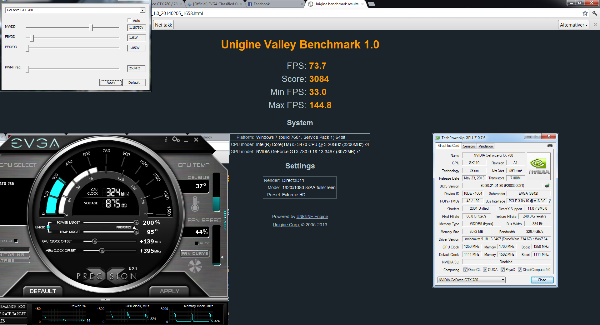The height and width of the screenshot is (325, 600).
Task: Expand the Precision monitoring panel arrow
Action: (x=106, y=299)
